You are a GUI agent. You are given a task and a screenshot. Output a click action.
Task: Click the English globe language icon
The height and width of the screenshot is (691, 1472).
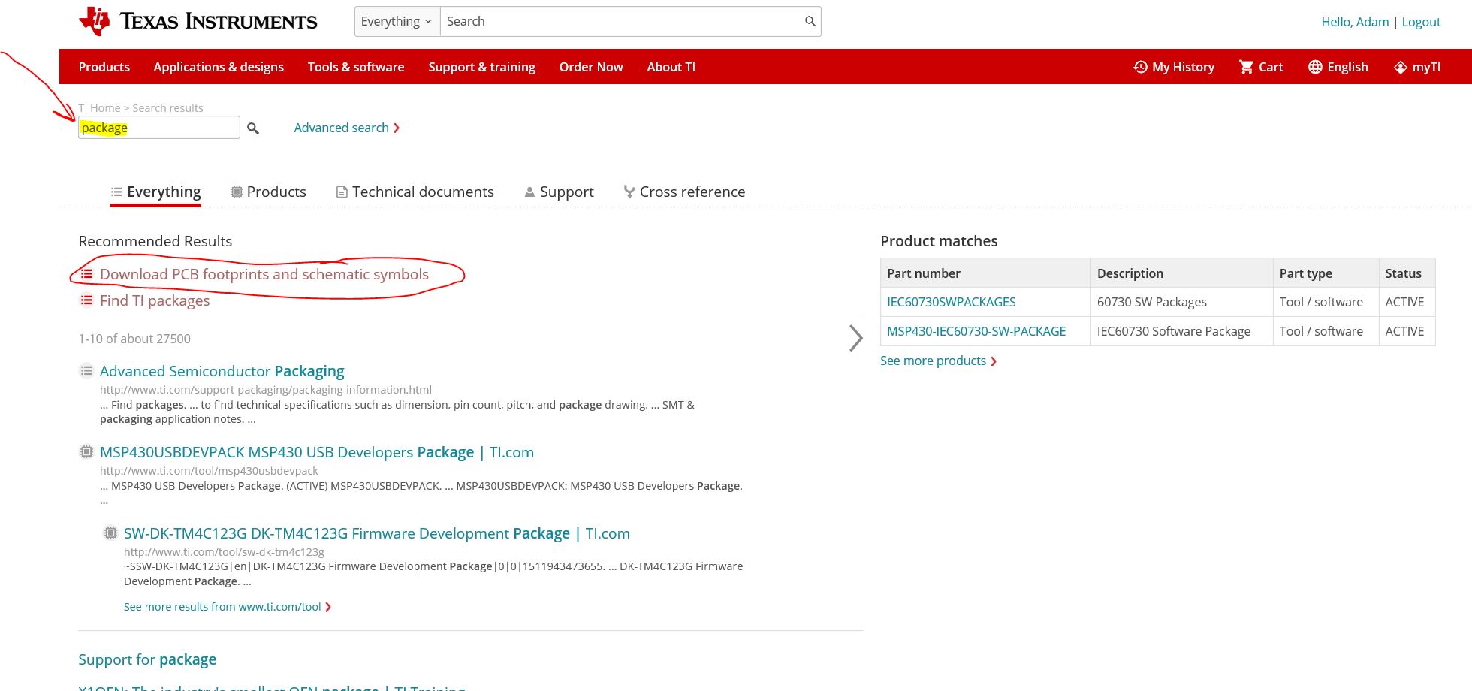pos(1315,67)
